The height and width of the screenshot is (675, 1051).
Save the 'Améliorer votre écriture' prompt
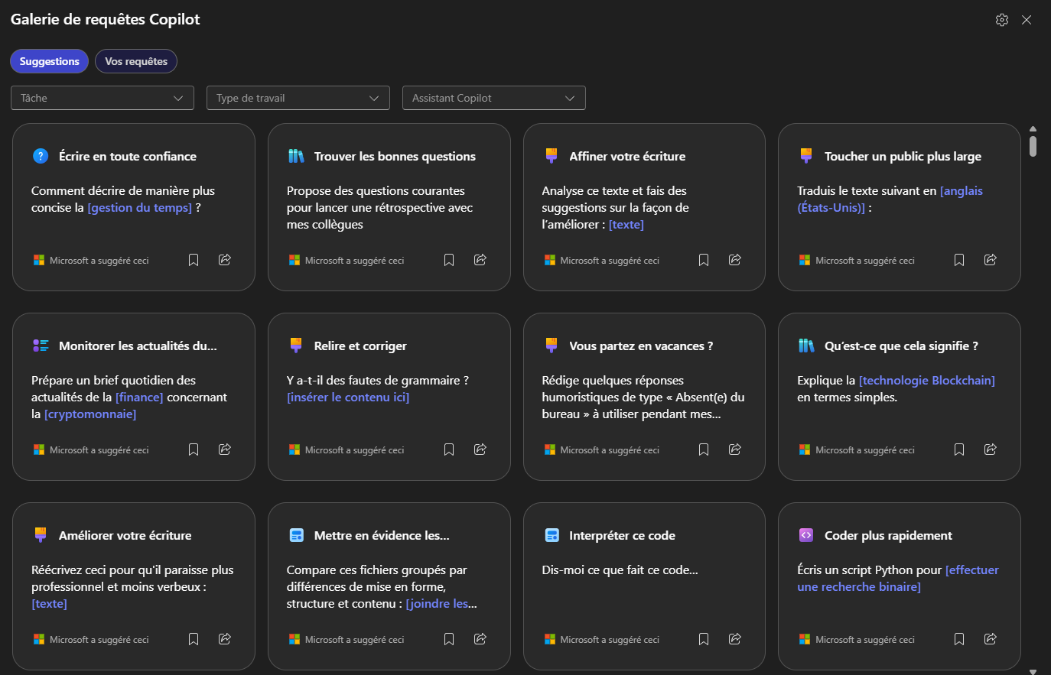click(194, 639)
